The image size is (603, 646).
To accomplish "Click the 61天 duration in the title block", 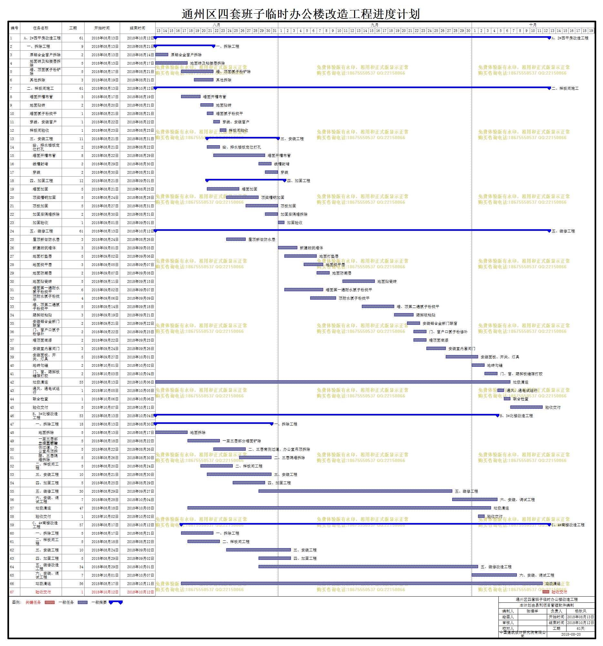I will tap(581, 629).
